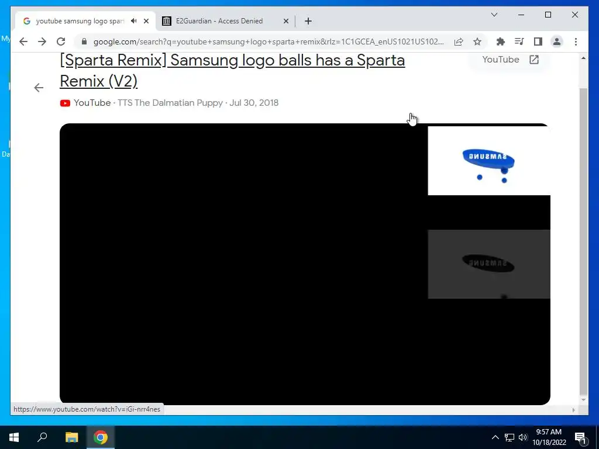The image size is (599, 449).
Task: Open the Chrome side panel
Action: [x=538, y=42]
